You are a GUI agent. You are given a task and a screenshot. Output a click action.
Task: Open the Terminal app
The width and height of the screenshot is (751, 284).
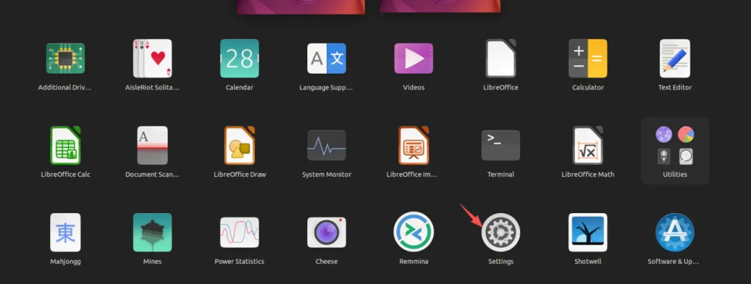click(501, 145)
